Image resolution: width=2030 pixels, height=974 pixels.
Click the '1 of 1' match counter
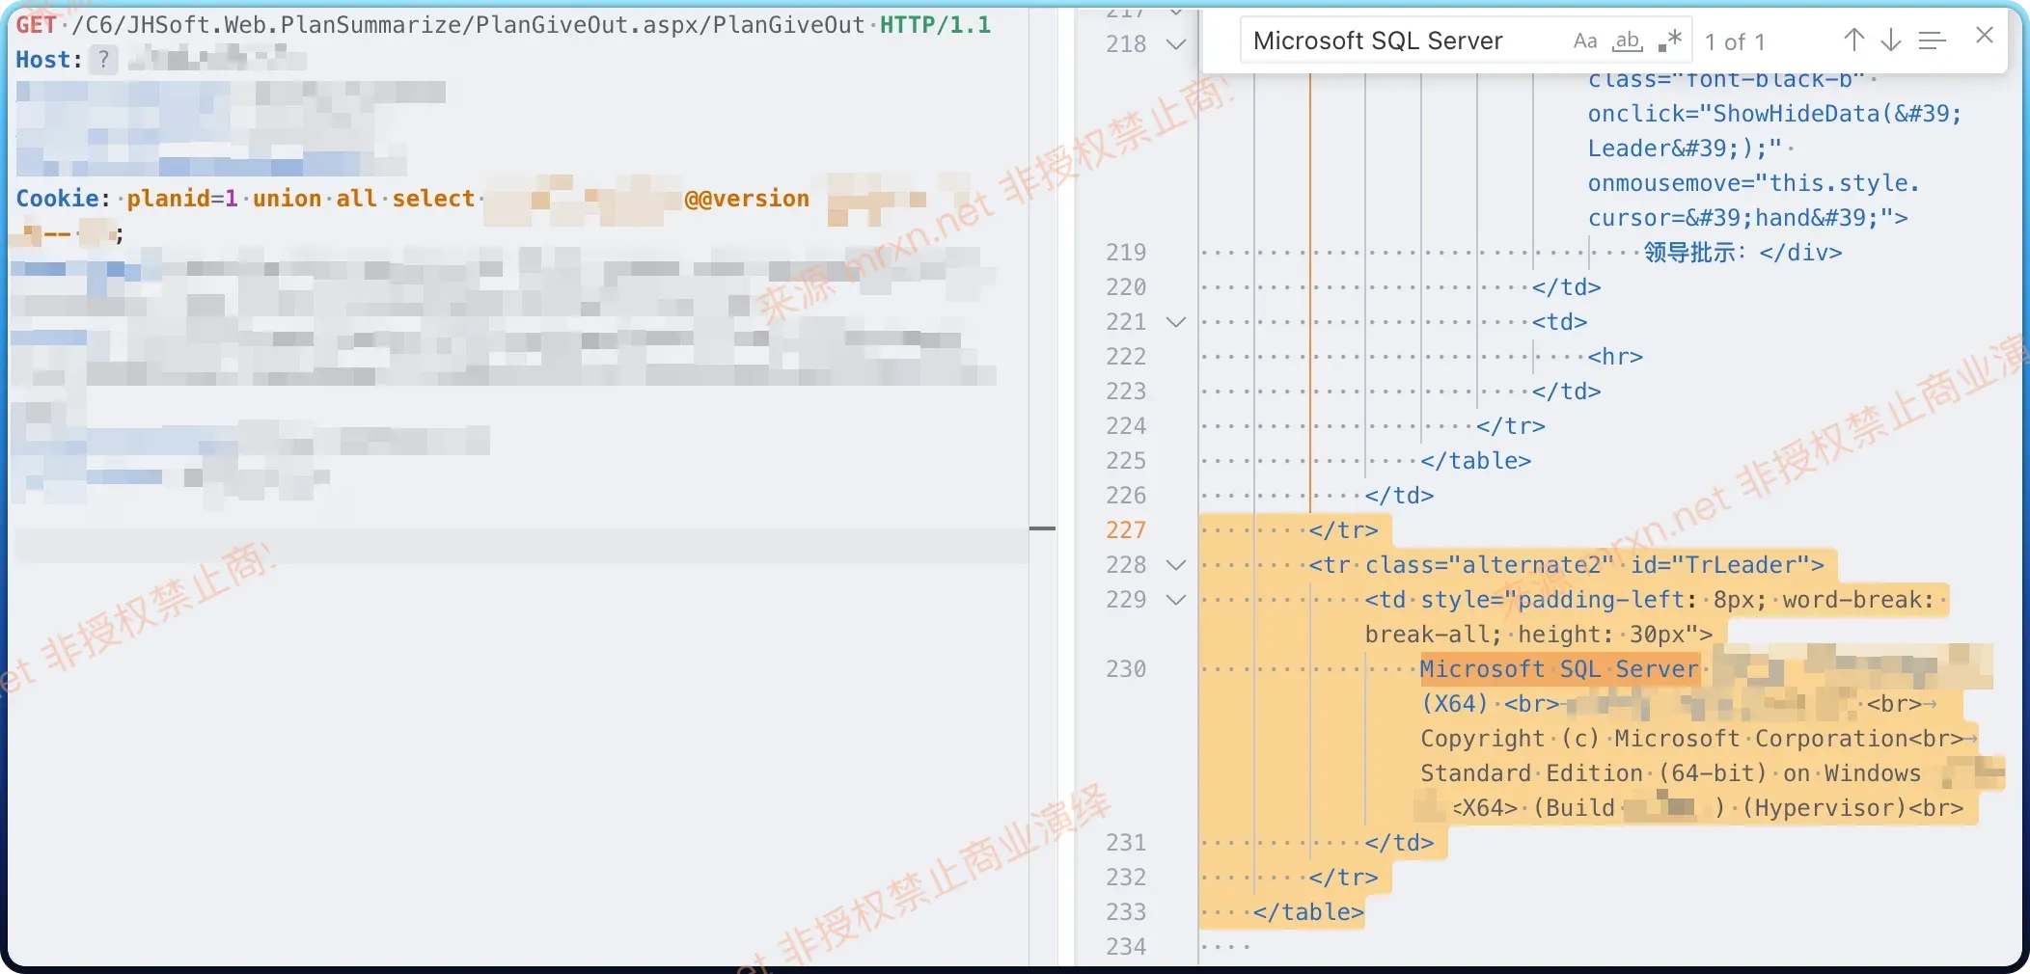[1734, 41]
